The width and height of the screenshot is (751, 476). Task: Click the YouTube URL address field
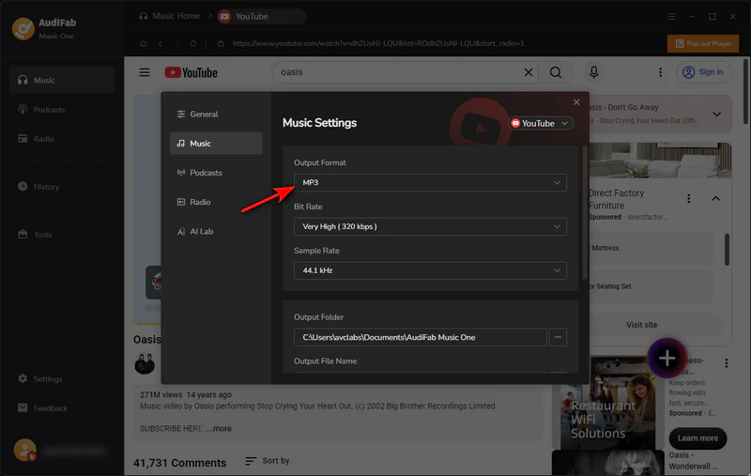[x=378, y=43]
